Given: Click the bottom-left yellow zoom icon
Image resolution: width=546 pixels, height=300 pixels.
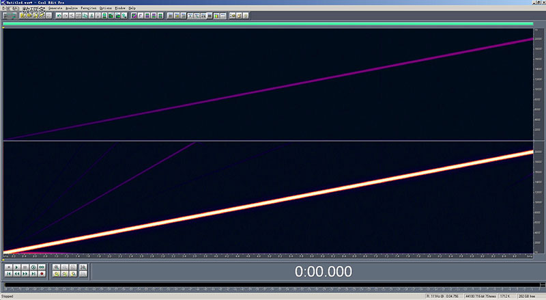Looking at the screenshot, I should (57, 273).
